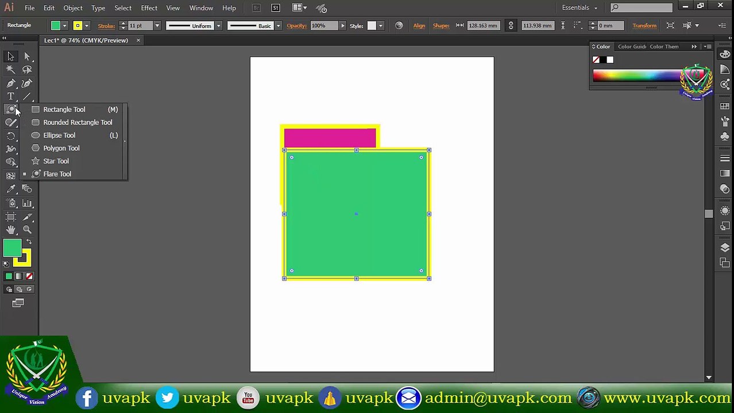This screenshot has height=413, width=734.
Task: Swap fill and stroke colors
Action: pyautogui.click(x=29, y=242)
